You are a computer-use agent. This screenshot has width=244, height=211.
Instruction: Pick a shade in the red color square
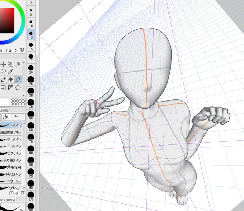coord(7,21)
